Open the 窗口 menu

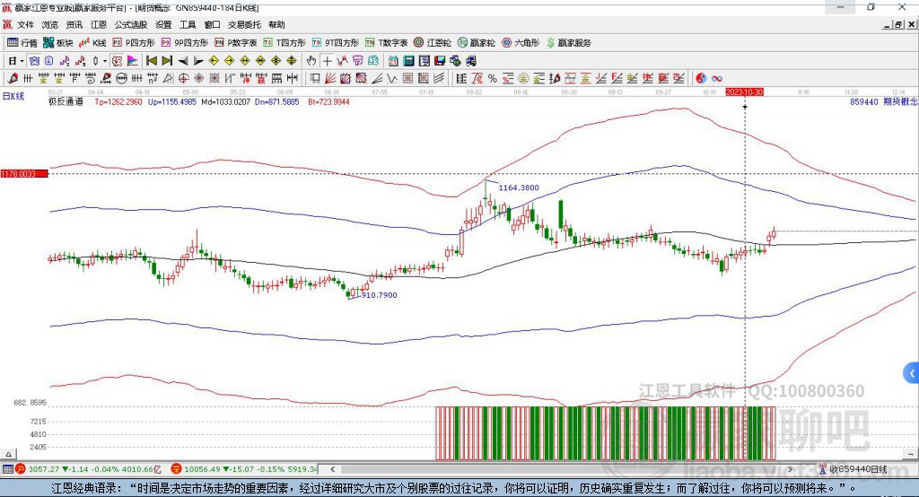tap(212, 24)
